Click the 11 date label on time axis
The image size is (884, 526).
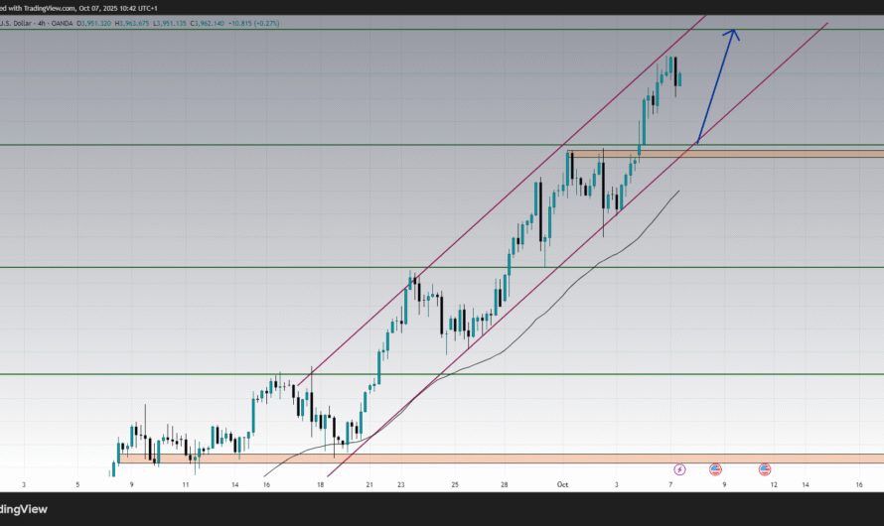pyautogui.click(x=186, y=485)
